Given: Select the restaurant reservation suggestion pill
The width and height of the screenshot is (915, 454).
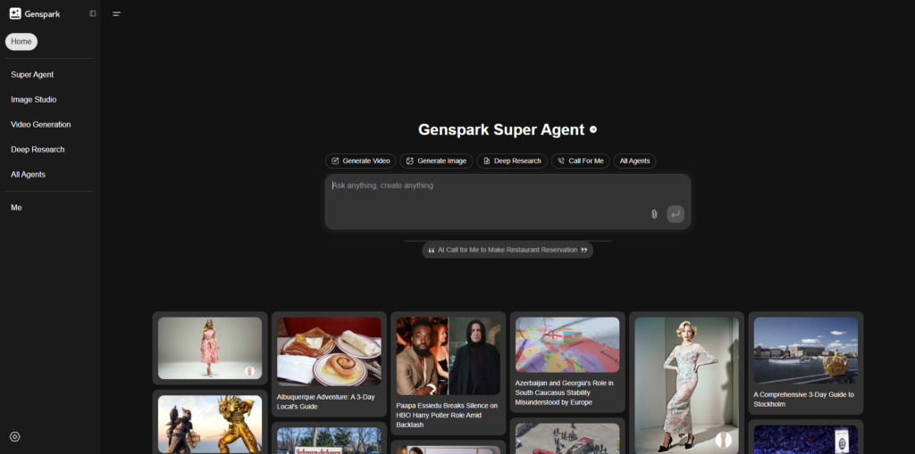Looking at the screenshot, I should (x=508, y=250).
